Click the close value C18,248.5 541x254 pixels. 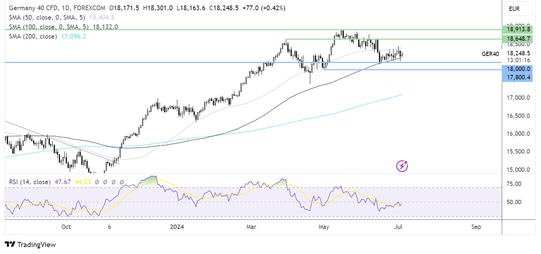point(223,8)
